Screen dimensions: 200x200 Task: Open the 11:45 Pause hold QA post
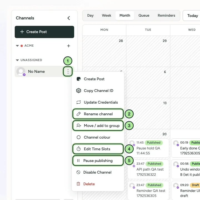148,148
